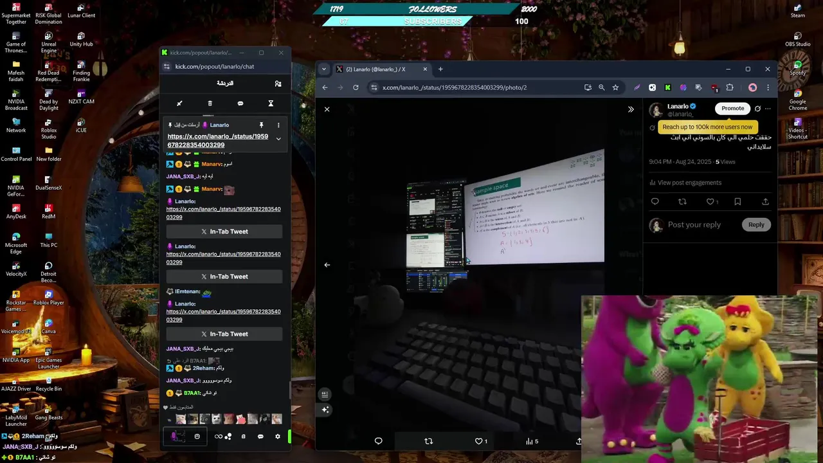Screen dimensions: 823x463
Task: Open the Chrome extensions puzzle menu
Action: point(730,87)
